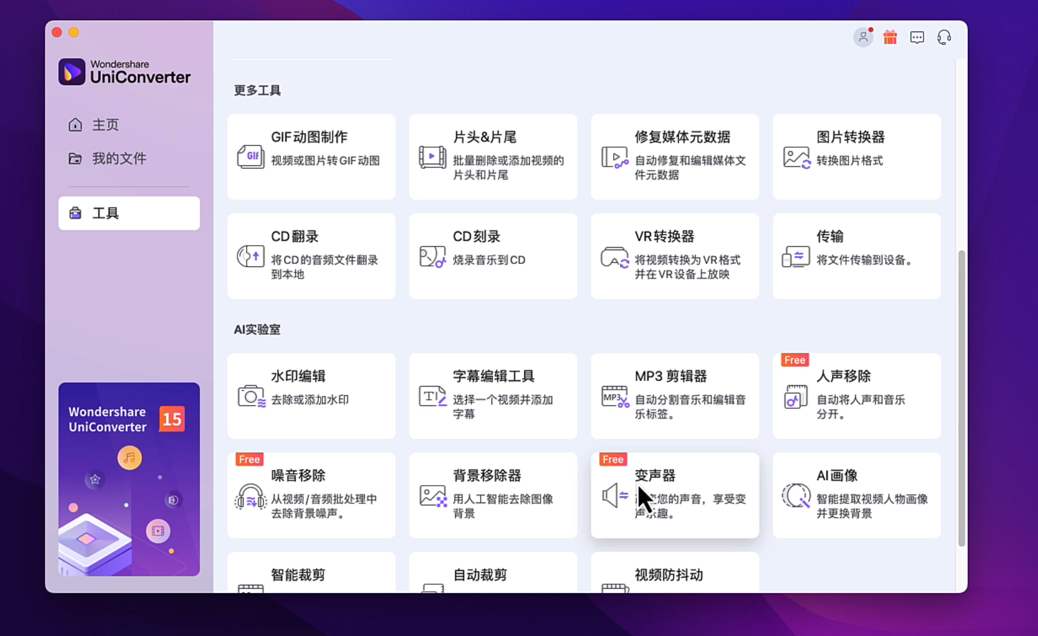Click the AI画像 portrait icon

(796, 496)
